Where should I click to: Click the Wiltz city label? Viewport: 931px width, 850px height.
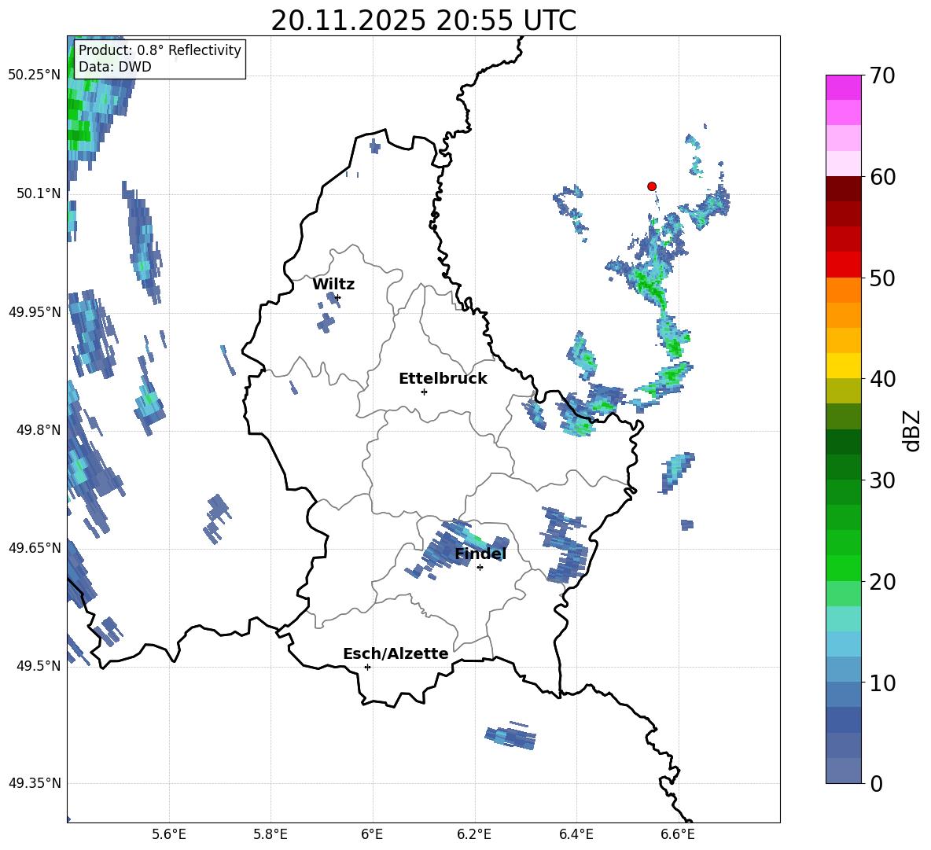pyautogui.click(x=333, y=285)
